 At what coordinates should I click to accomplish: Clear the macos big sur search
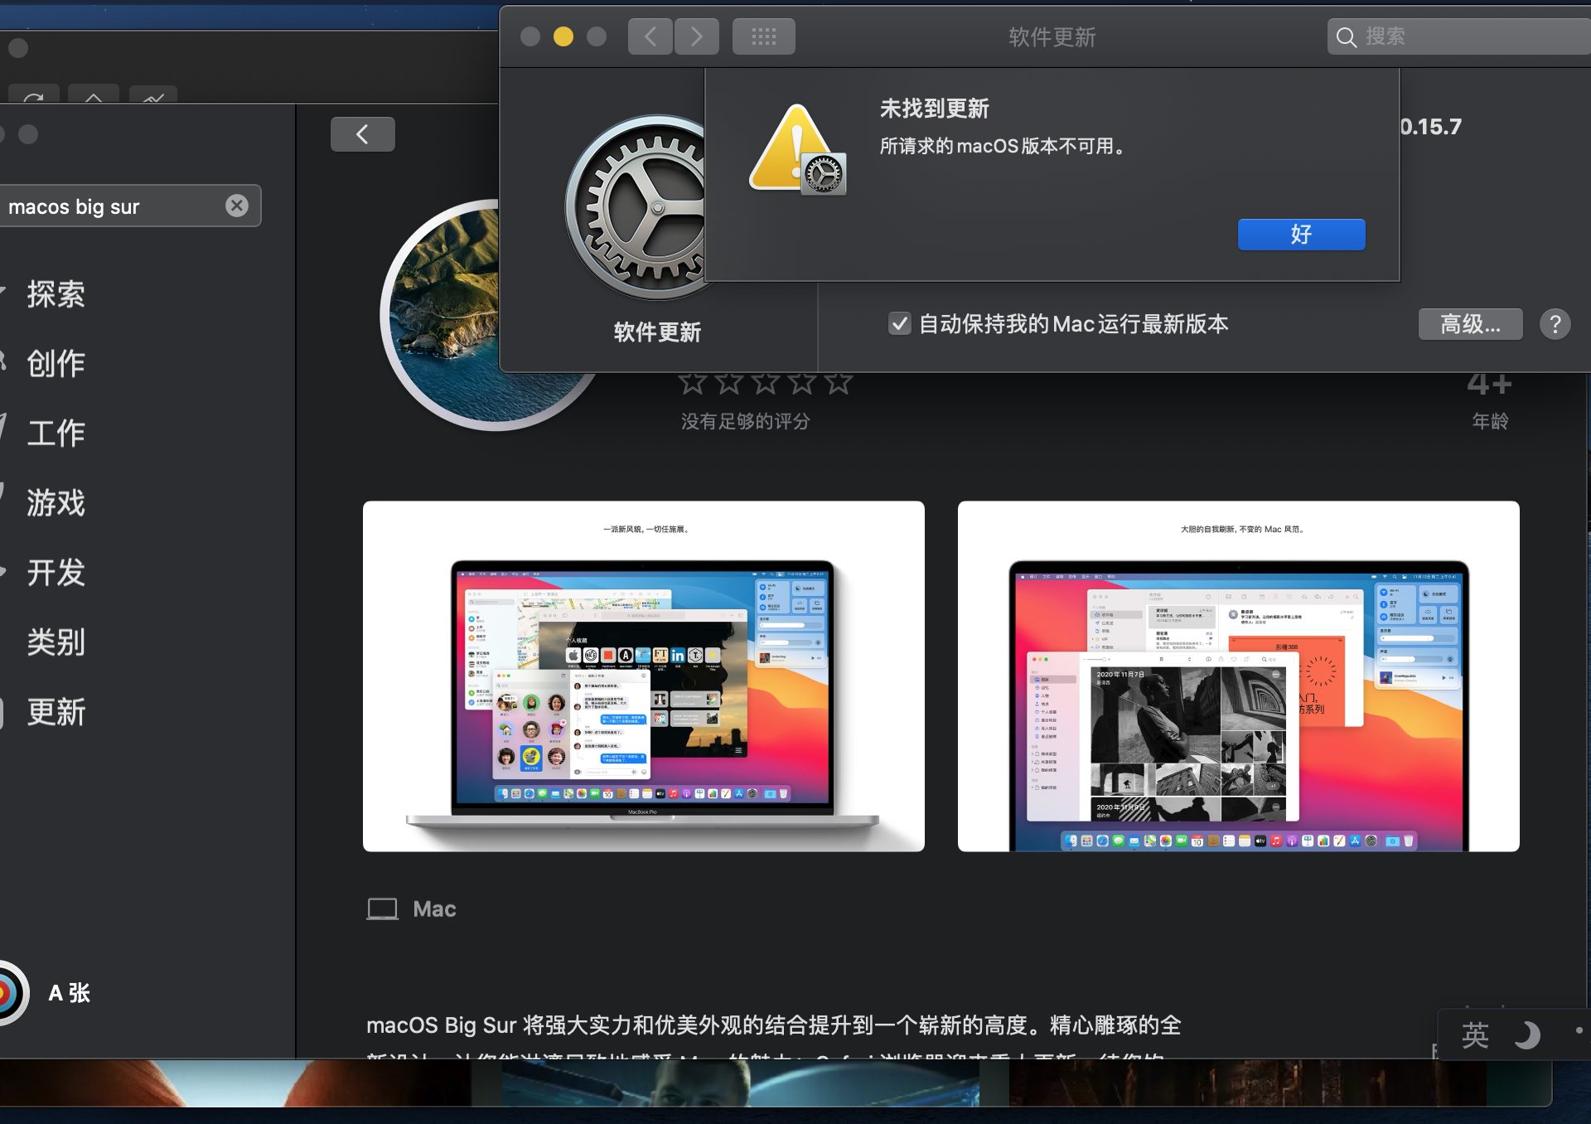tap(237, 206)
